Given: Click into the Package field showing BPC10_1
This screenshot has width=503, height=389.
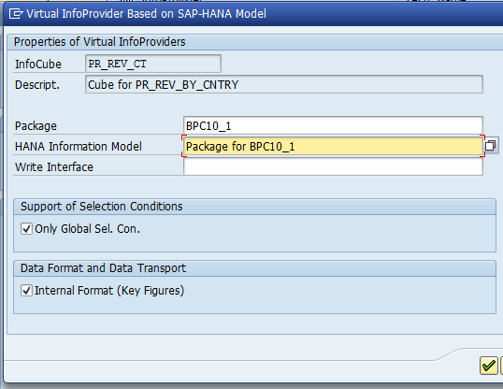Looking at the screenshot, I should click(x=333, y=125).
